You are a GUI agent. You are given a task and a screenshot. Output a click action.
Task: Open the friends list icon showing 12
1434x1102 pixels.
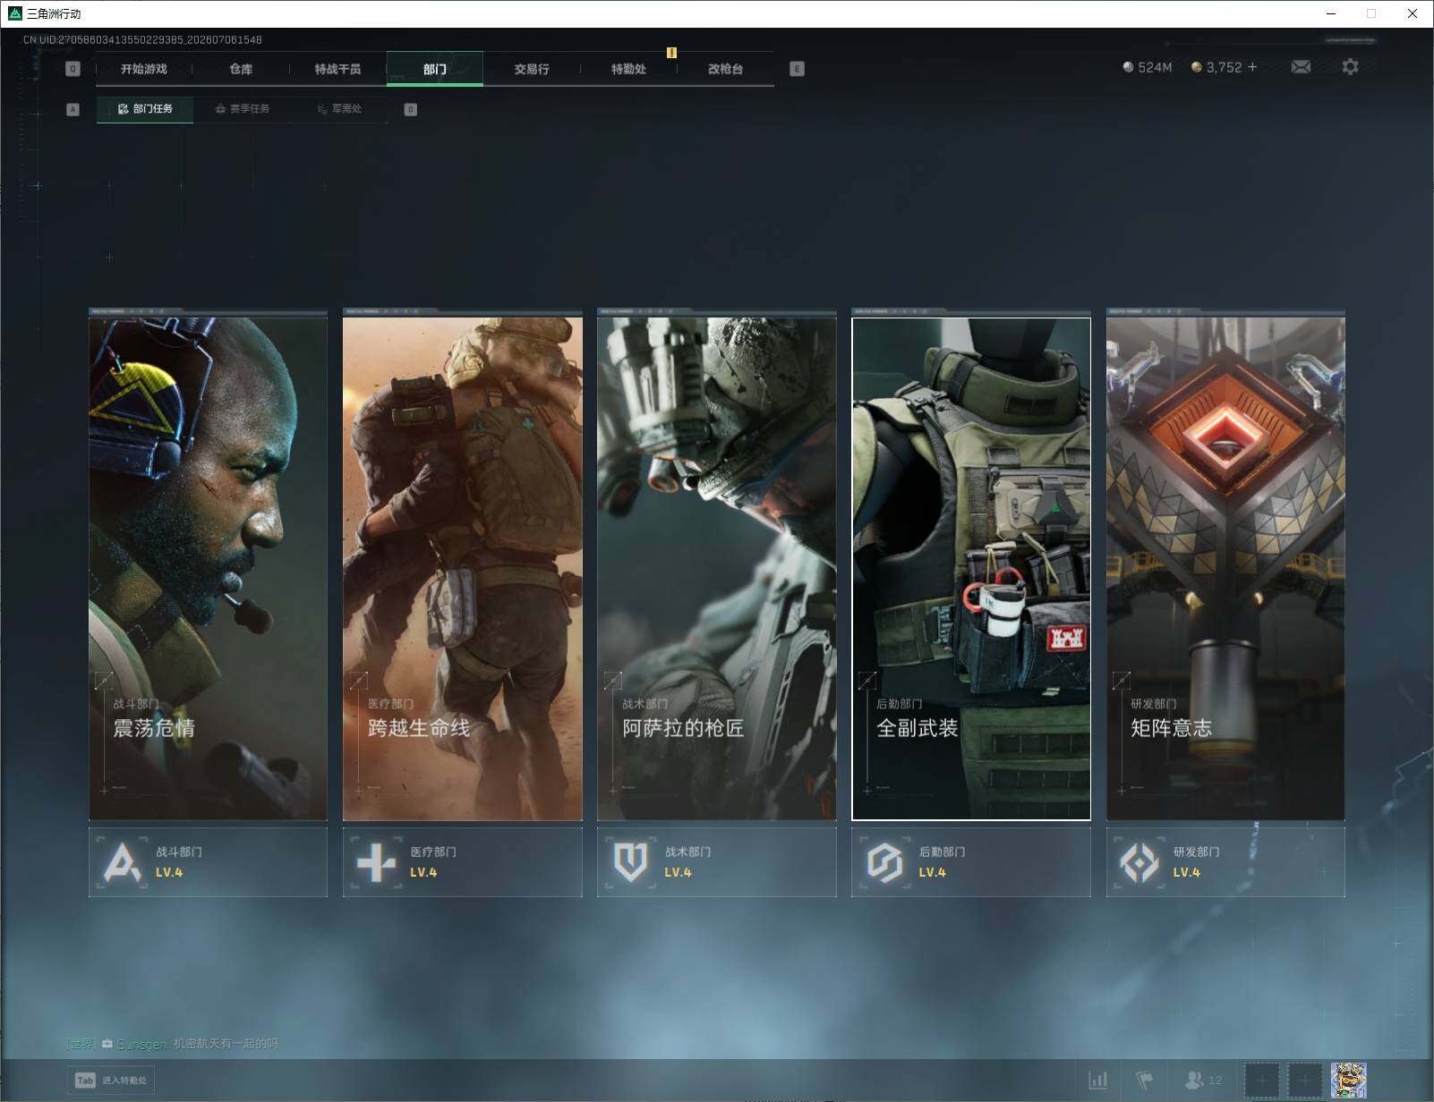pyautogui.click(x=1203, y=1081)
